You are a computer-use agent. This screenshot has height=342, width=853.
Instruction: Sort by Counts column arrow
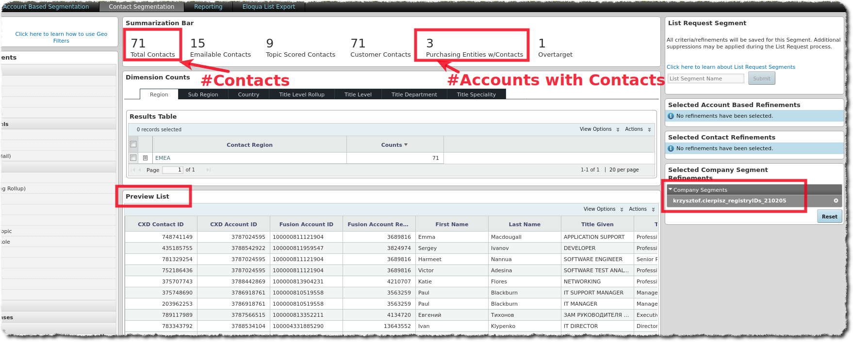pyautogui.click(x=406, y=145)
